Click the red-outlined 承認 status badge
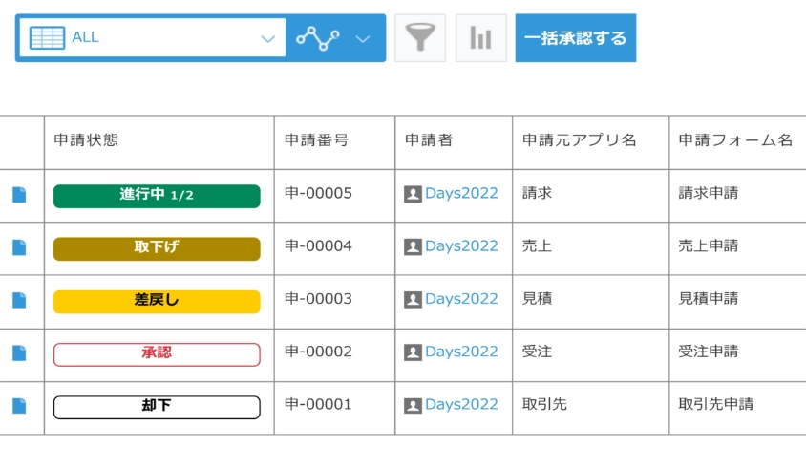The width and height of the screenshot is (806, 469). [157, 354]
